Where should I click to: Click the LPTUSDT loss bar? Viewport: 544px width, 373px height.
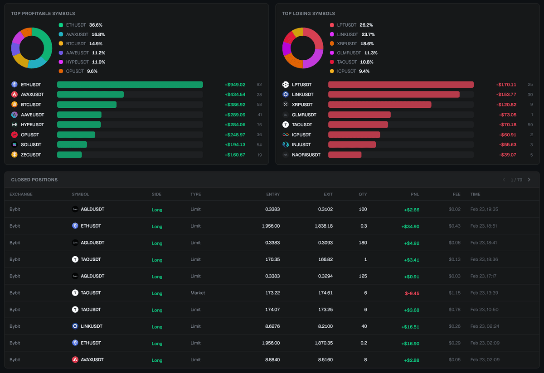click(x=401, y=85)
